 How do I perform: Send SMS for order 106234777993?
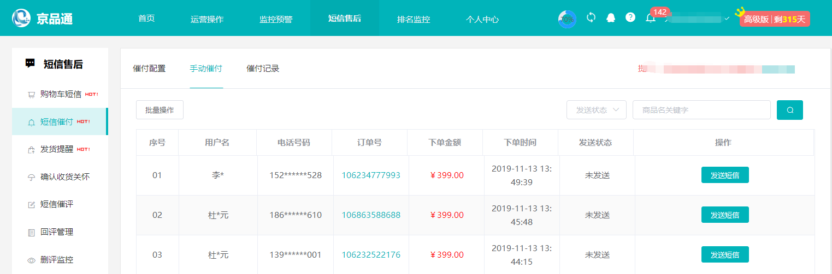(724, 175)
